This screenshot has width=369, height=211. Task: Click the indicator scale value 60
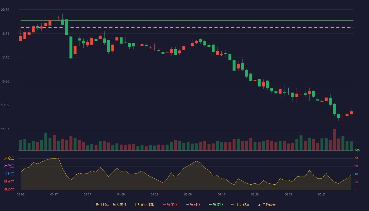[x=356, y=166]
